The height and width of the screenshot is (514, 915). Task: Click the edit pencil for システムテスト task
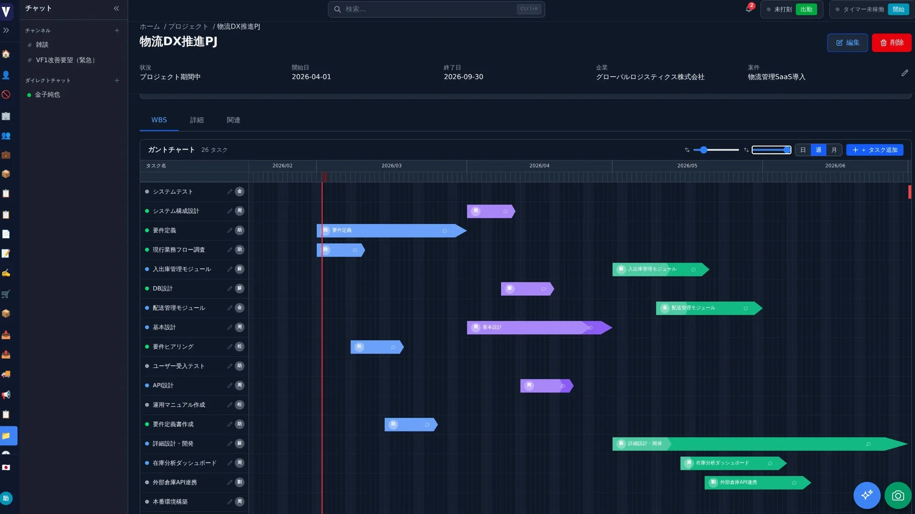coord(229,191)
